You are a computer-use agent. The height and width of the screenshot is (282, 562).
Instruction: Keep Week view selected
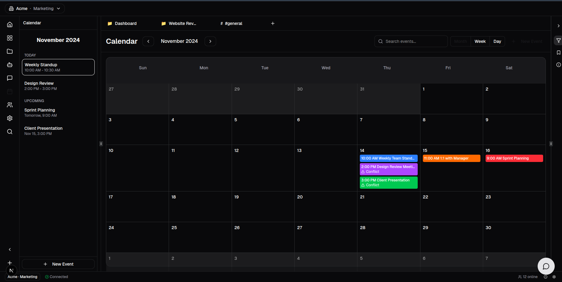[480, 41]
